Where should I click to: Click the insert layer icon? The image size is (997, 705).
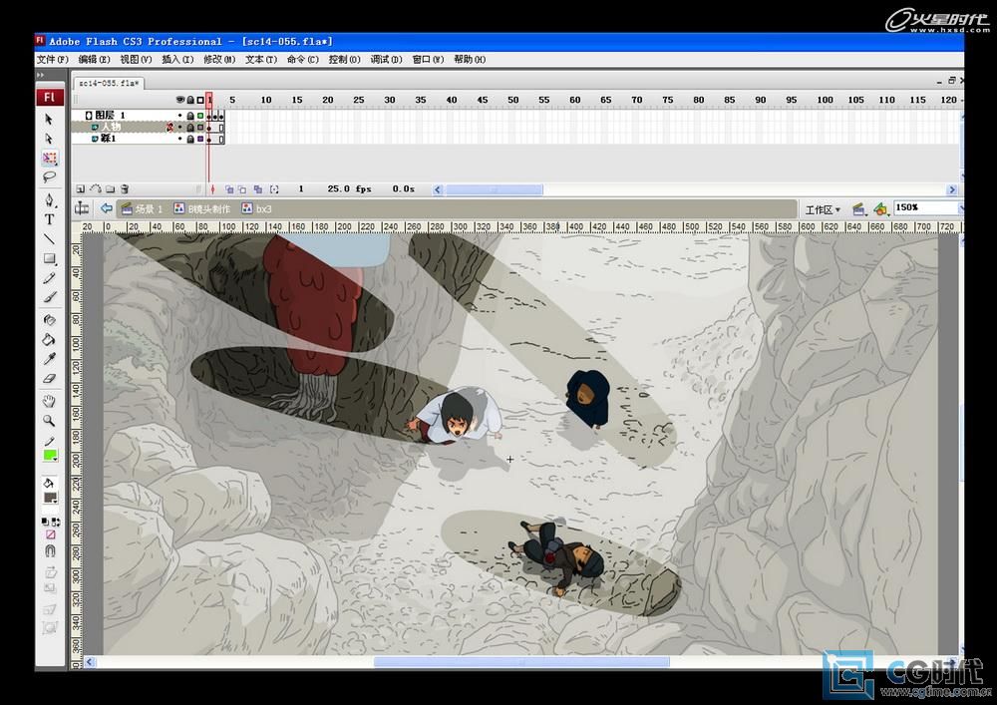[x=80, y=188]
